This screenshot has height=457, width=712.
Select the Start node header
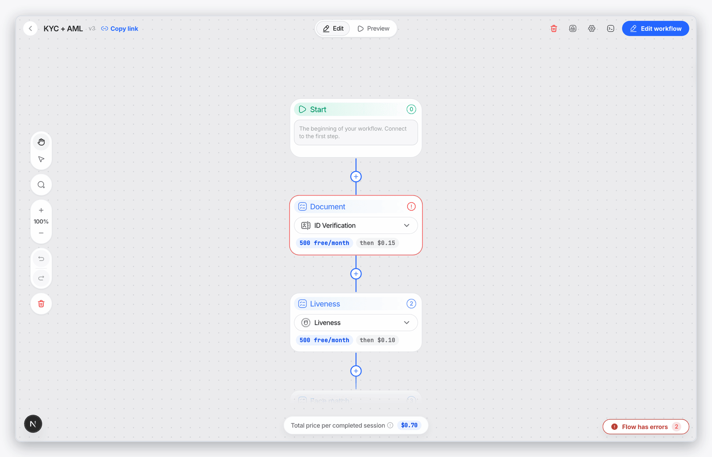coord(356,110)
